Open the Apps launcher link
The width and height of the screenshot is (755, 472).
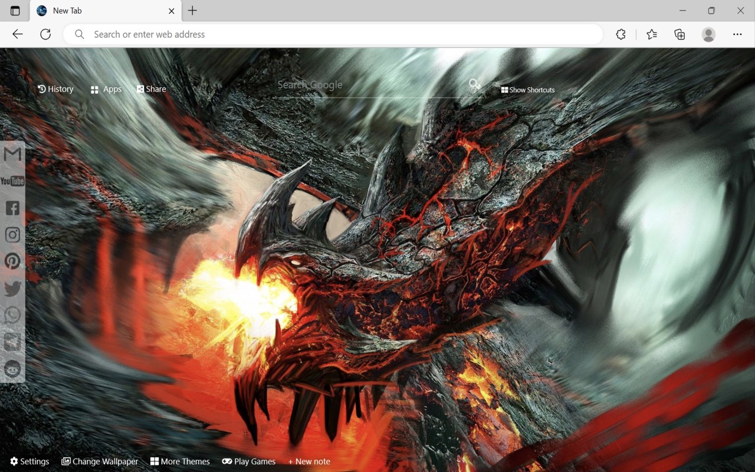(x=106, y=89)
